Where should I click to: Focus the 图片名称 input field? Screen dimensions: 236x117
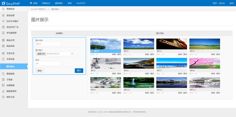tap(48, 44)
